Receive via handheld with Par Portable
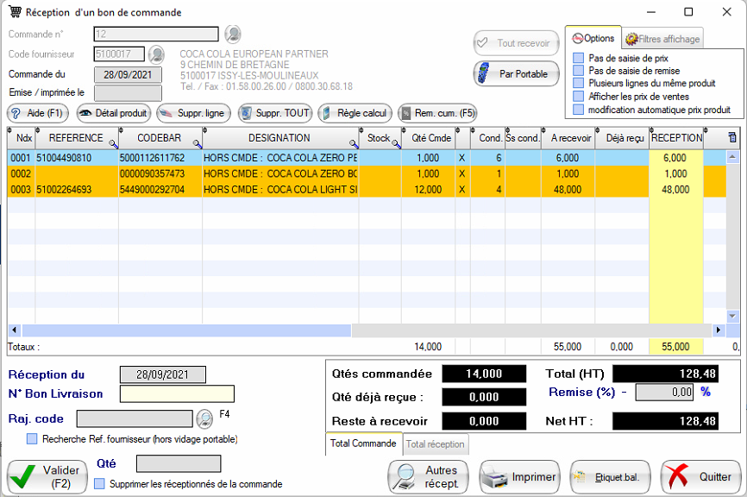This screenshot has height=497, width=747. (516, 74)
